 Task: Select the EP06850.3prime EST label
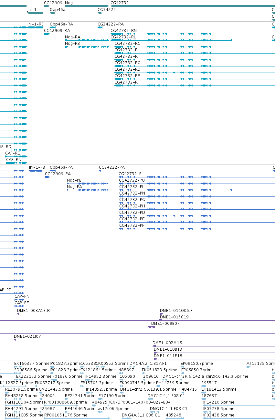point(197,370)
